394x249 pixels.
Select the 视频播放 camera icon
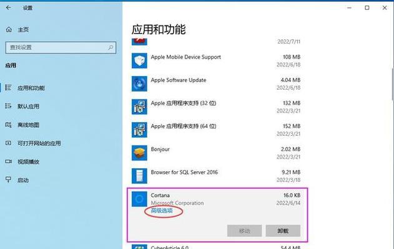coord(8,161)
